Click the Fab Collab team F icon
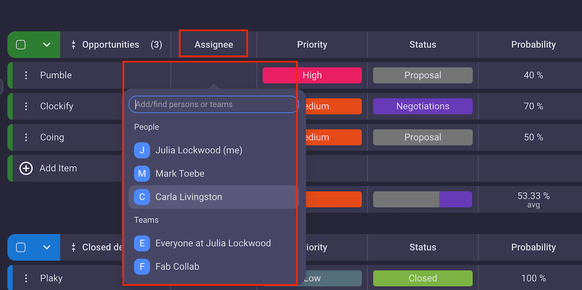 point(142,267)
